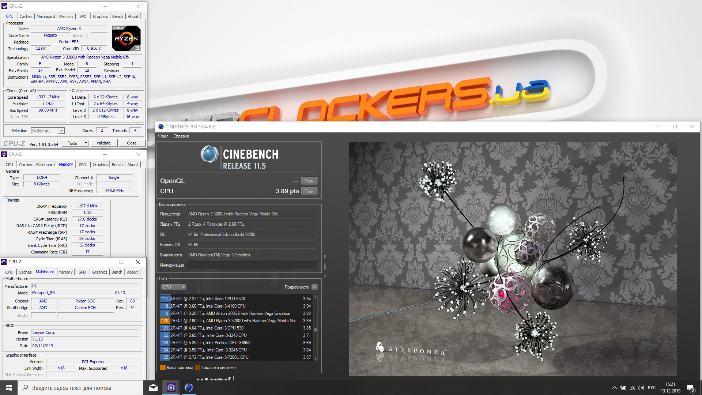702x395 pixels.
Task: Click the splitter grip beside Cinebench panel
Action: pos(324,266)
